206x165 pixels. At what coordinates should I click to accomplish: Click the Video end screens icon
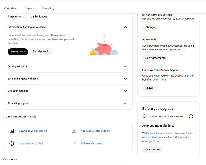[74, 144]
